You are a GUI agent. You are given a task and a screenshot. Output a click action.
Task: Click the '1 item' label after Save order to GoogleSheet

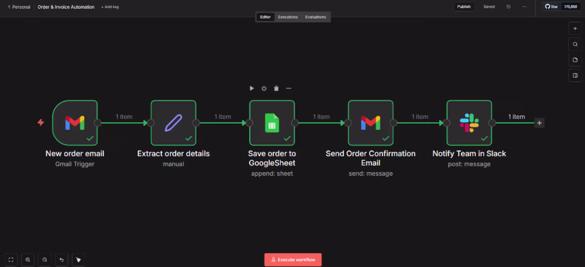click(321, 117)
